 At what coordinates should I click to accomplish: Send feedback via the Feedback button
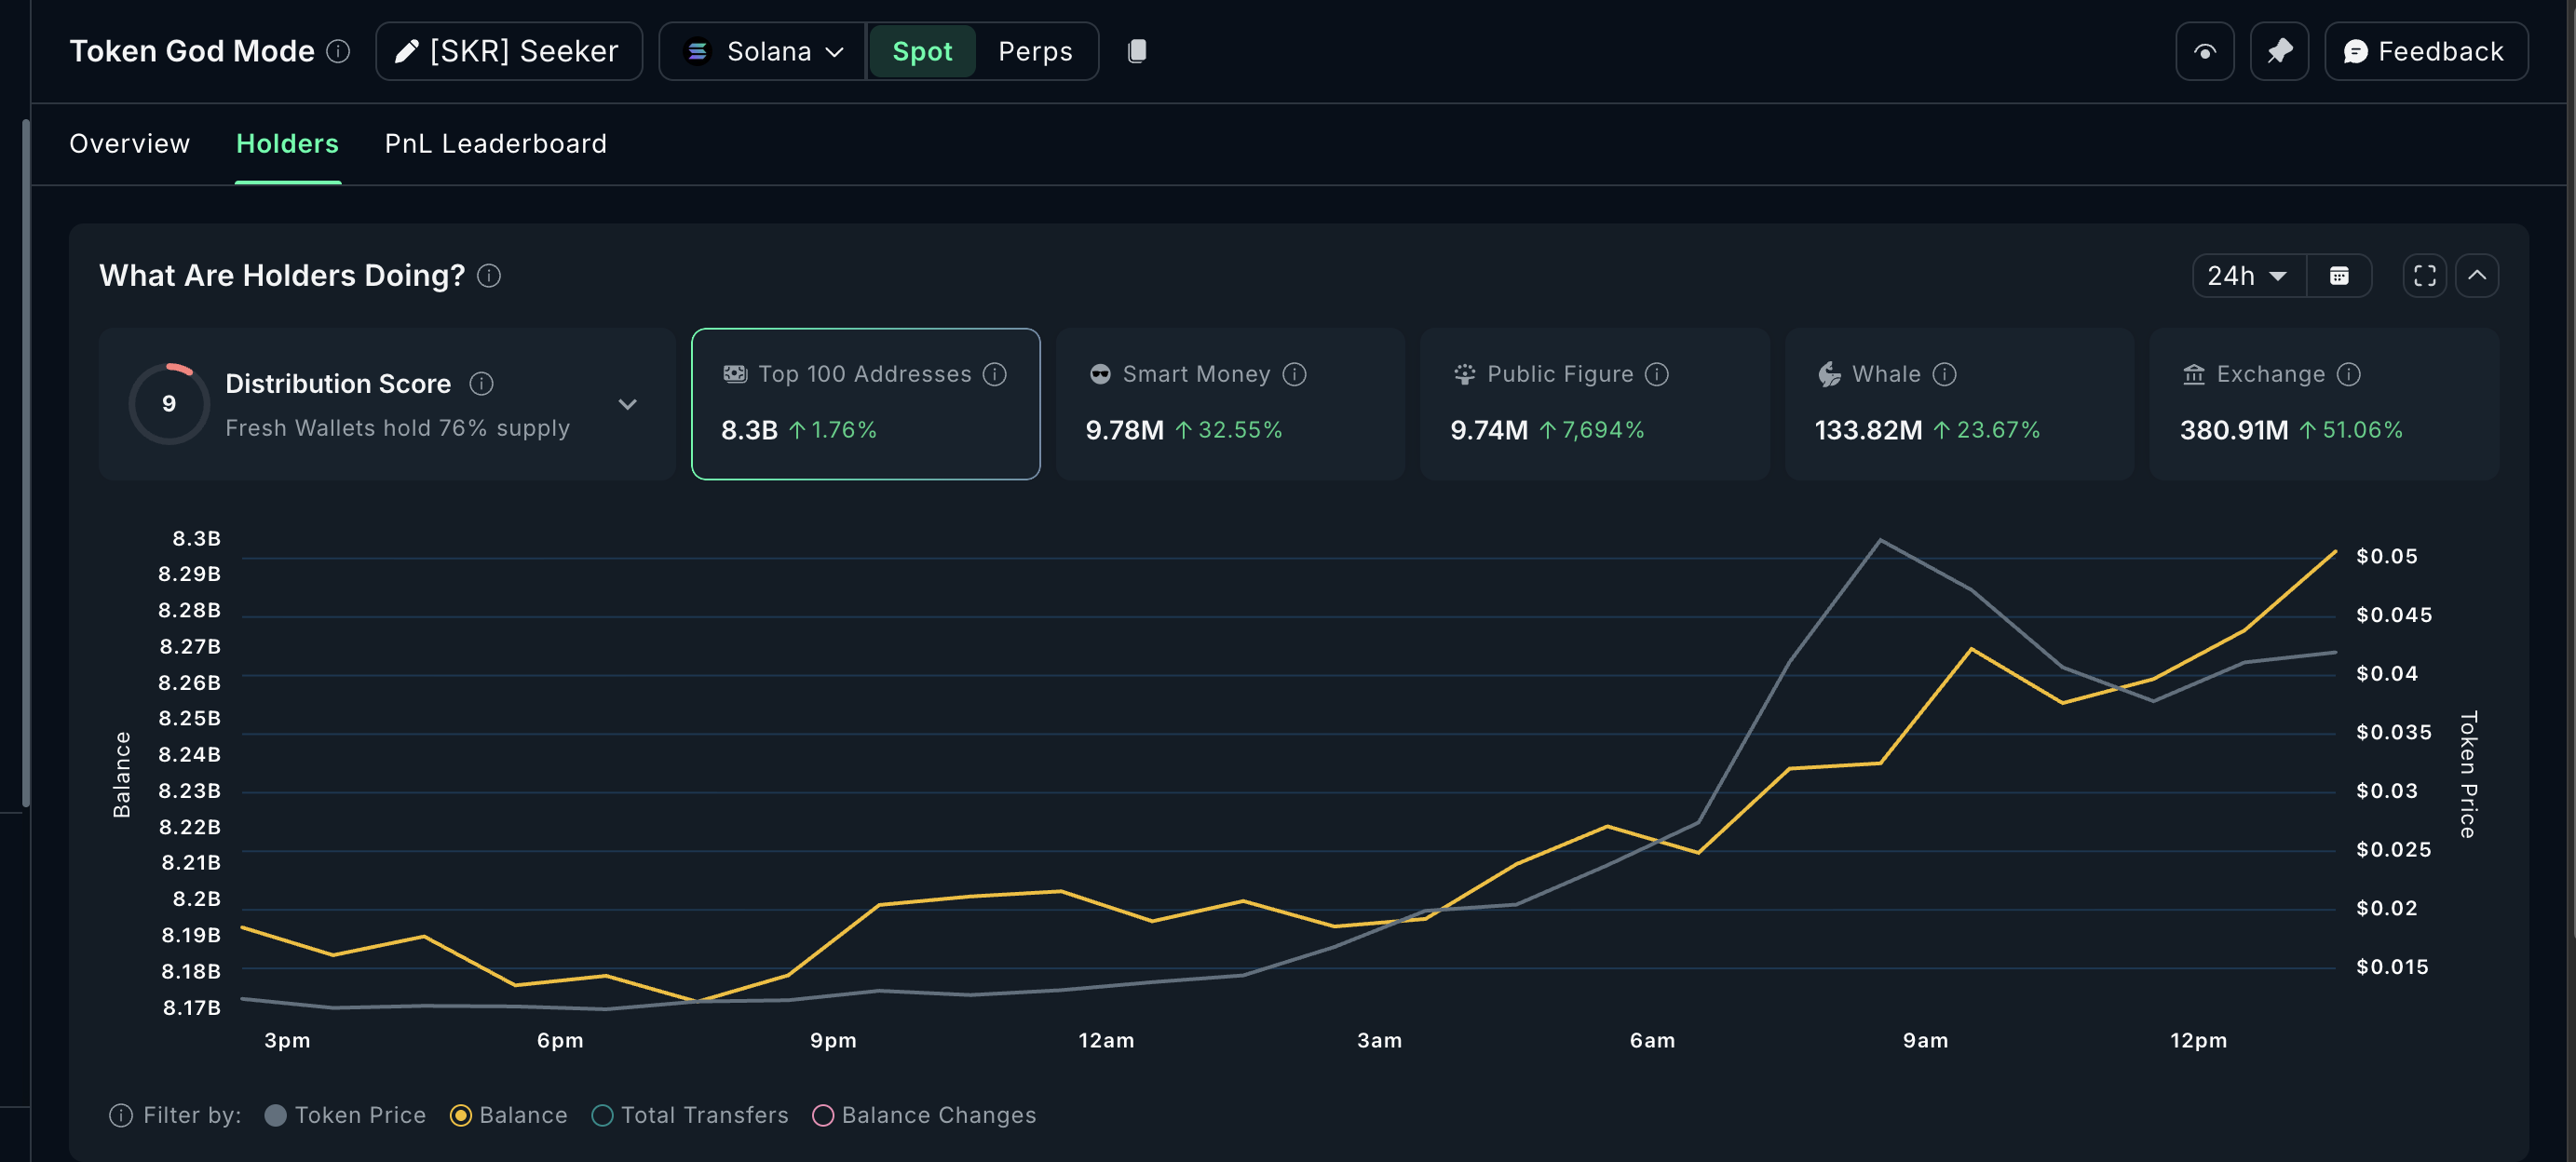point(2424,51)
